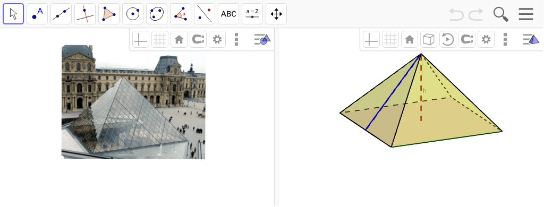
Task: Select the ABC Text tool
Action: click(228, 14)
